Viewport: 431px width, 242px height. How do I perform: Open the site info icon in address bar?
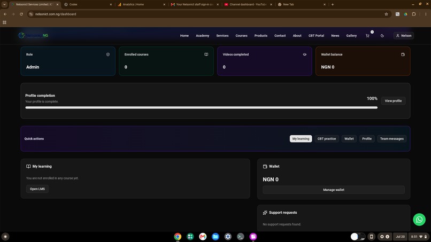click(31, 14)
